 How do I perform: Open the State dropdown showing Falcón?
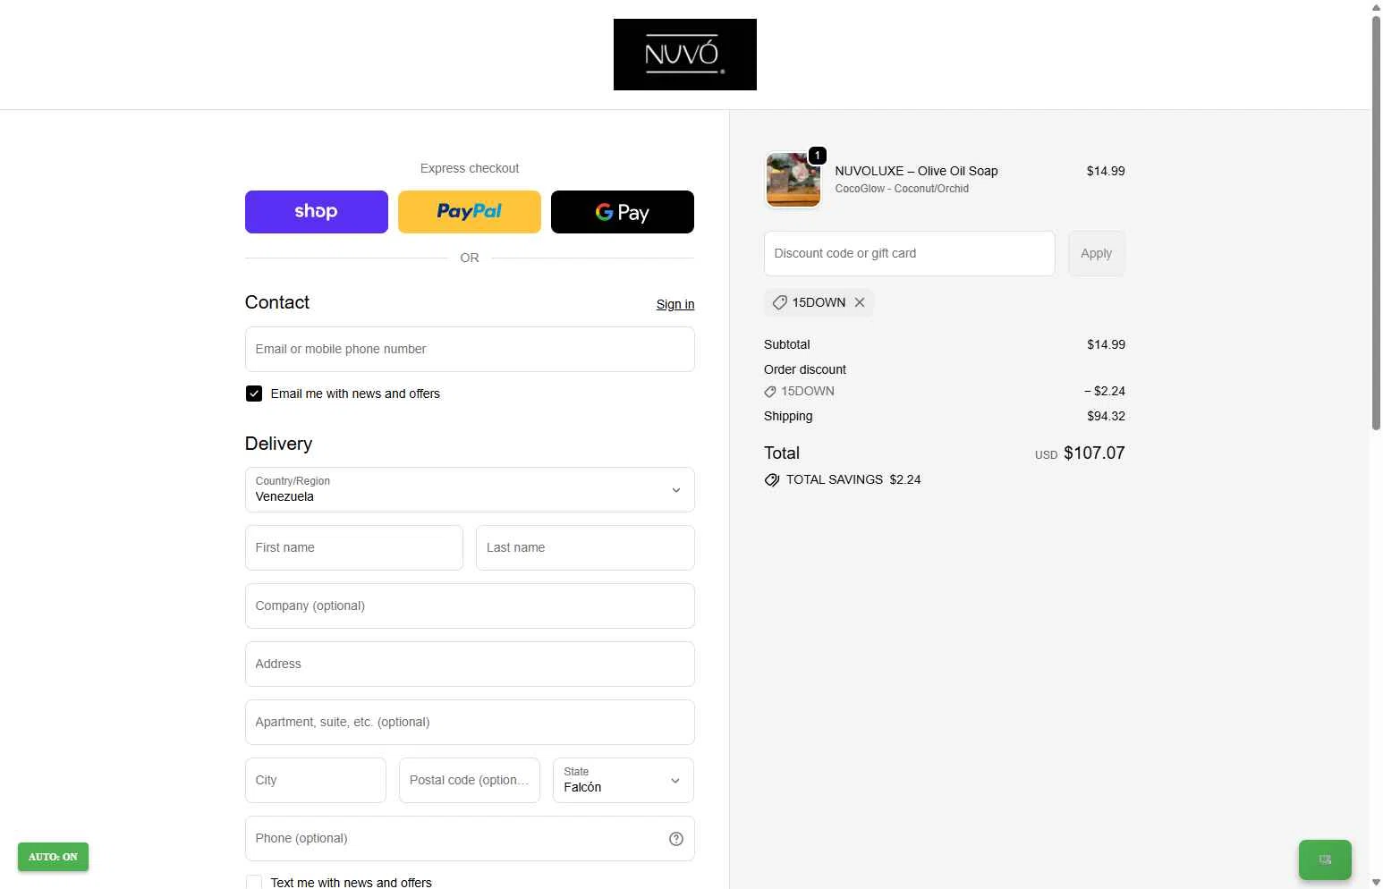coord(624,780)
